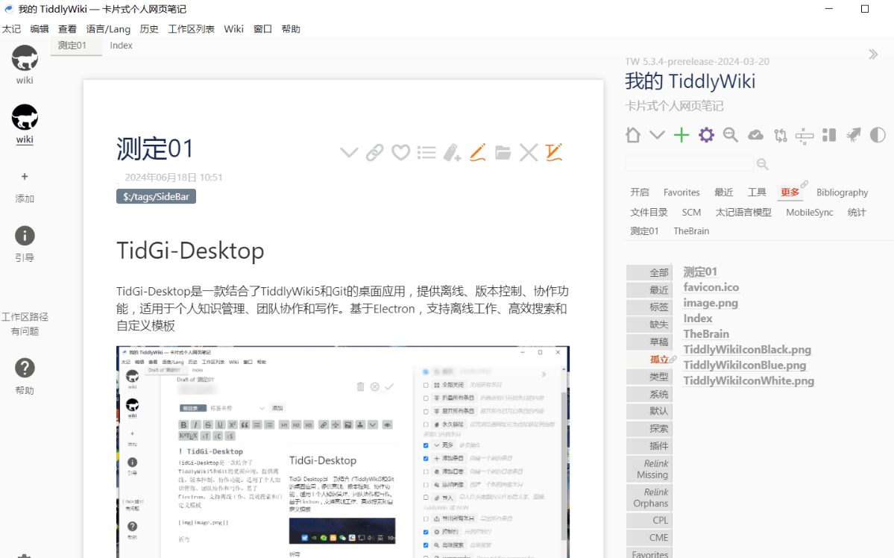The image size is (894, 558).
Task: Switch to the Index tab above the tiddler
Action: tap(121, 46)
